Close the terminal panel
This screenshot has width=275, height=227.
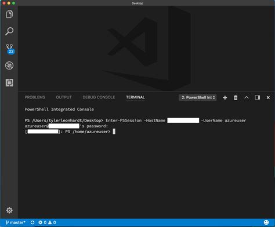coord(268,98)
